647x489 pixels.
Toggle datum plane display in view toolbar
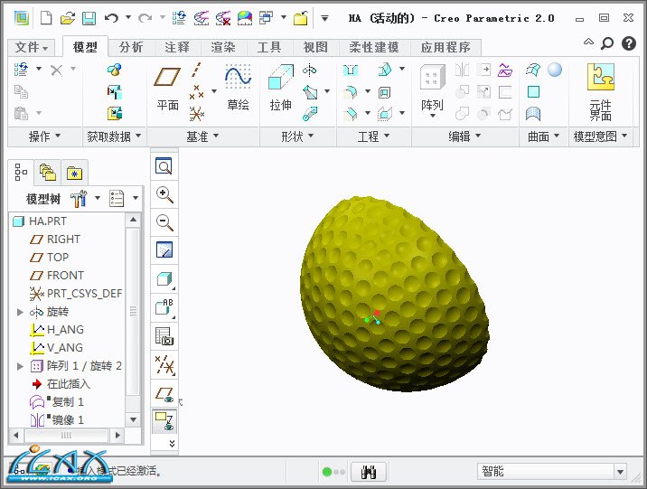(x=164, y=393)
